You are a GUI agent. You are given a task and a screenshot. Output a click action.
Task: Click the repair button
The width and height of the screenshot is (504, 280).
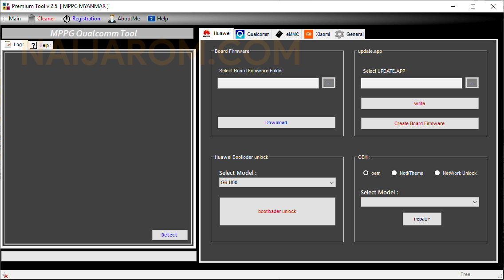coord(422,219)
